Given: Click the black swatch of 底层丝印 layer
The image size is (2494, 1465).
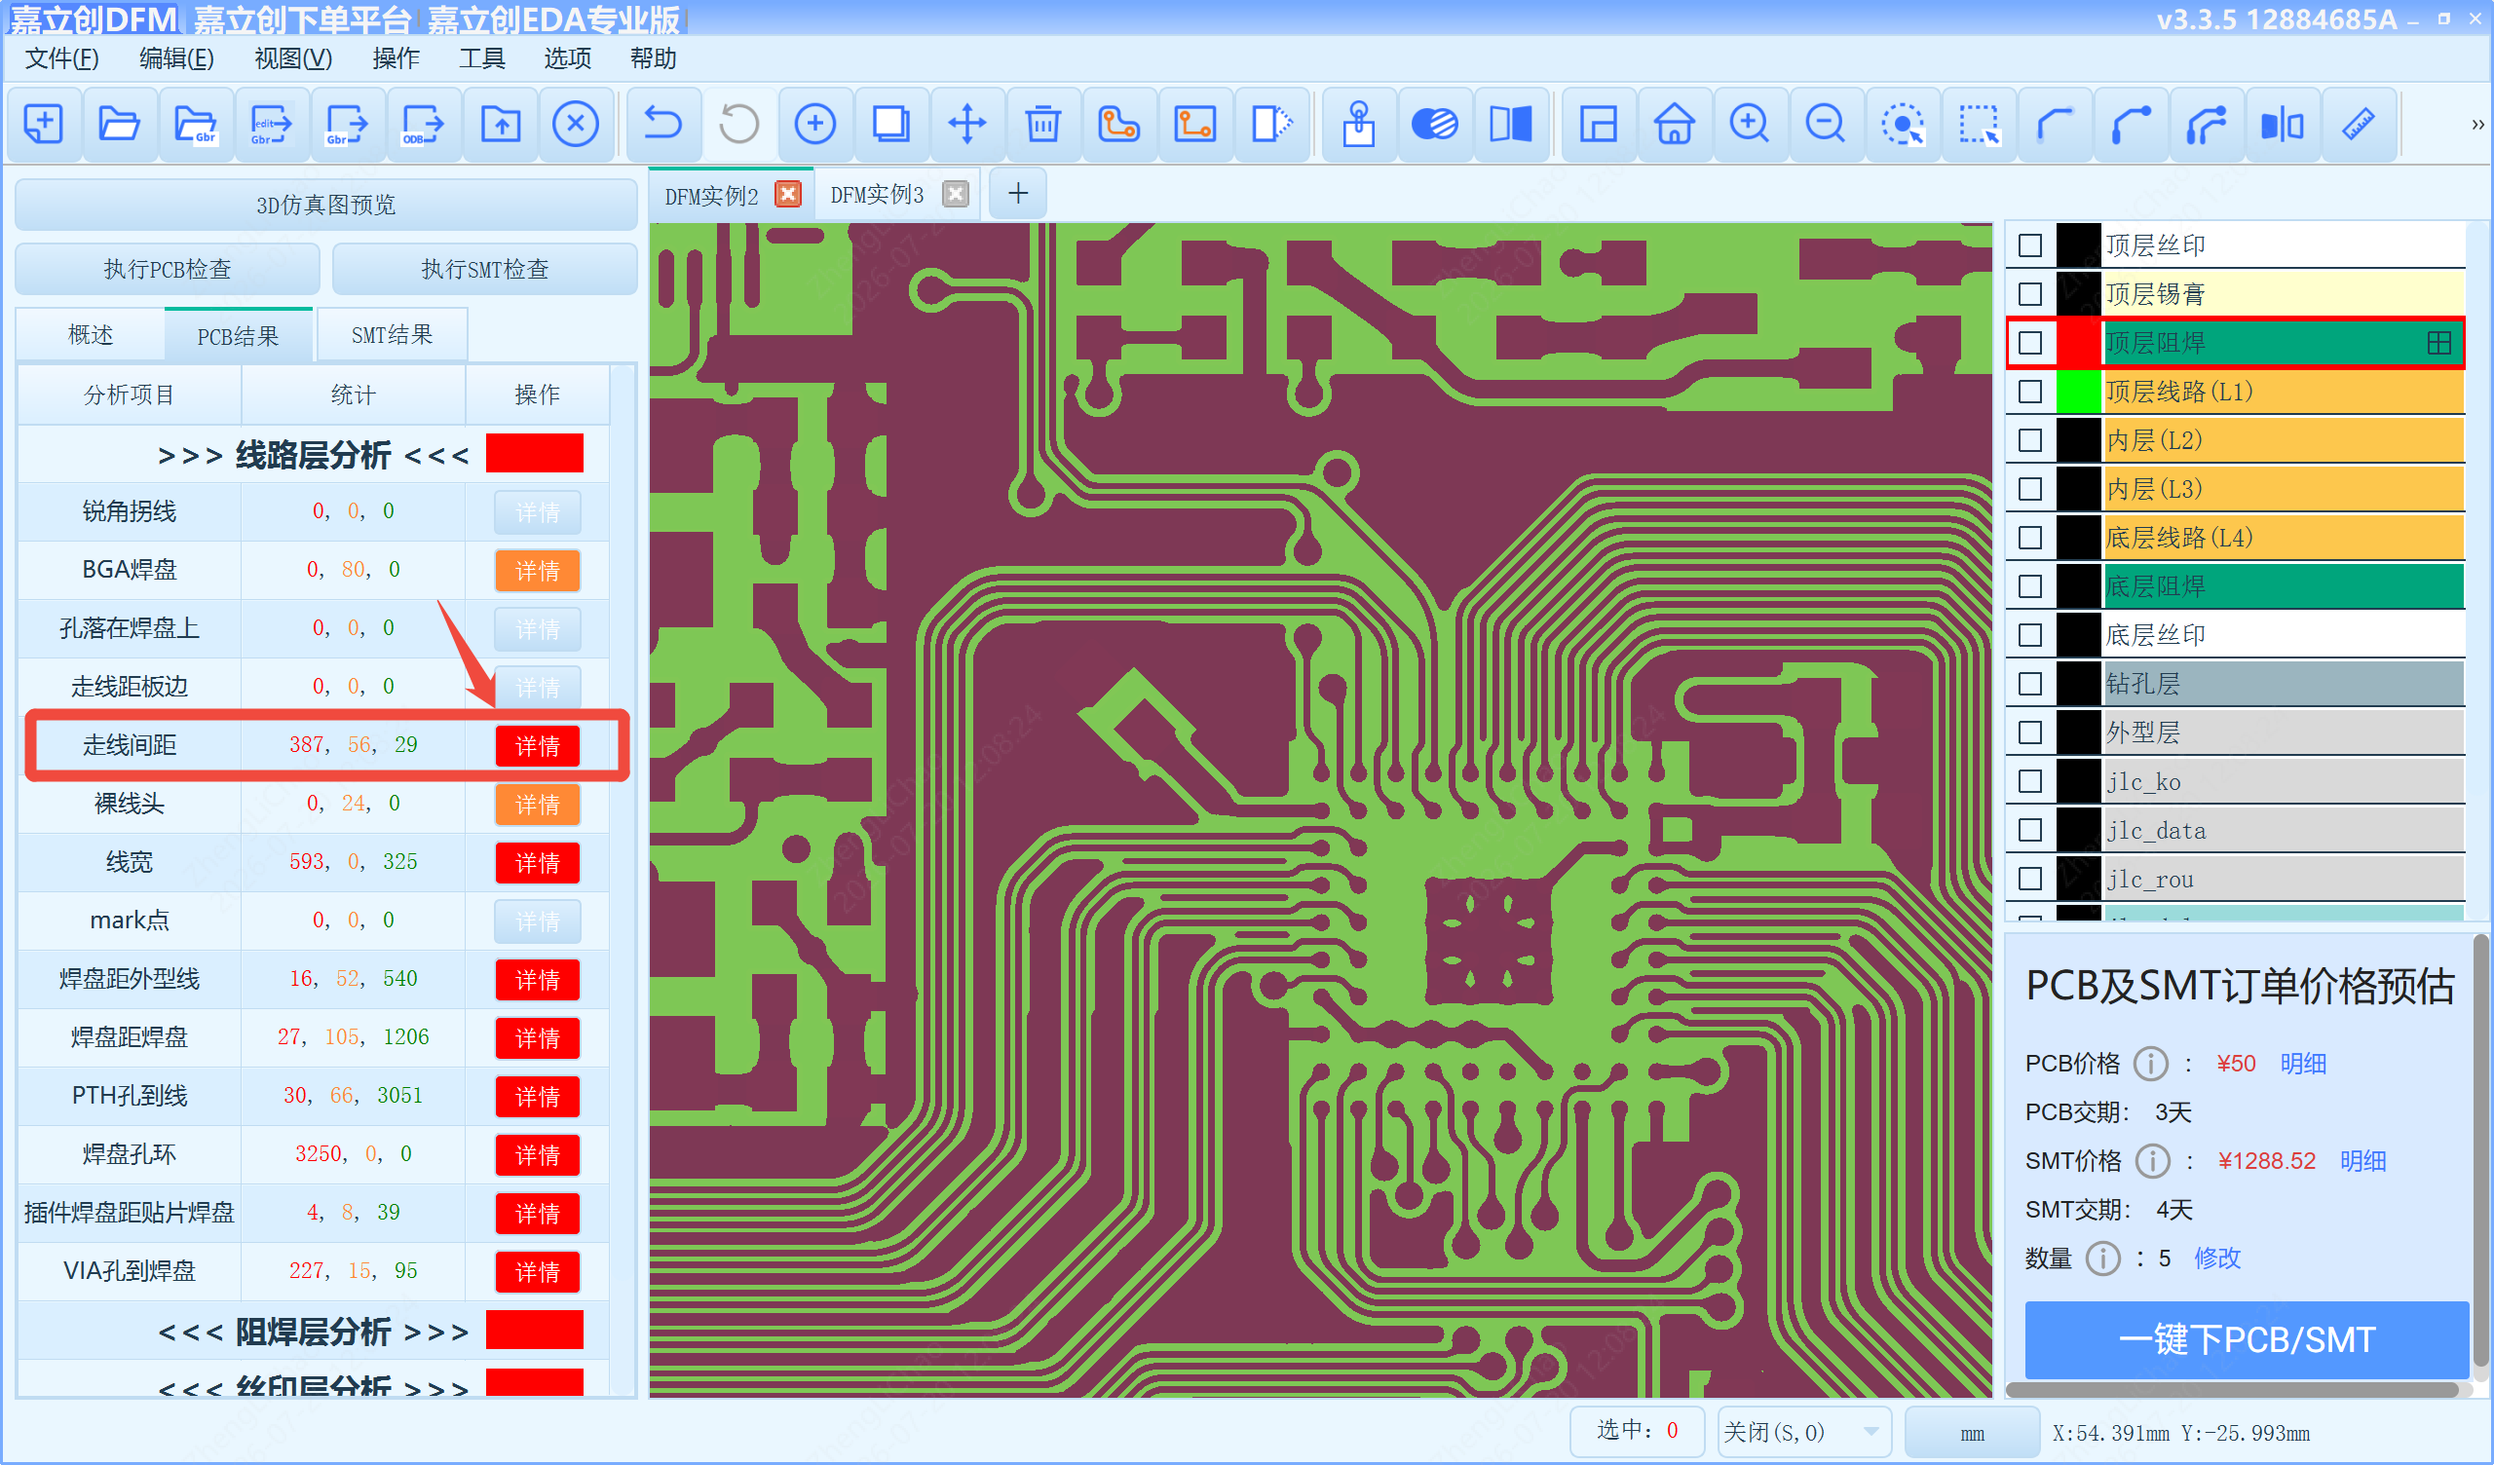Looking at the screenshot, I should point(2078,635).
